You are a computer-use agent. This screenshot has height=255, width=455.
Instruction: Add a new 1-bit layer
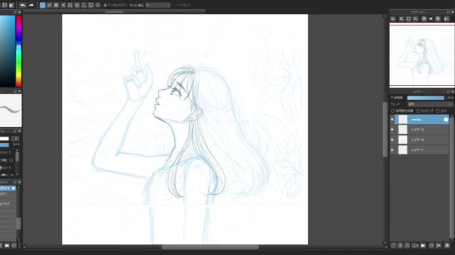tap(407, 246)
